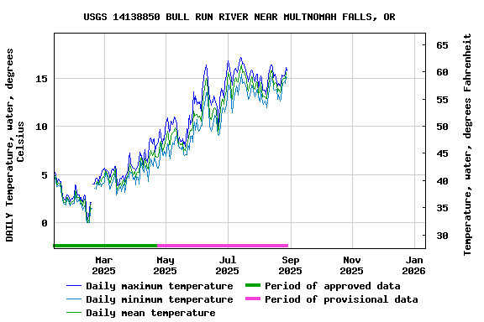Click the 'Sep 2025' x-axis label
The height and width of the screenshot is (322, 484).
point(290,265)
